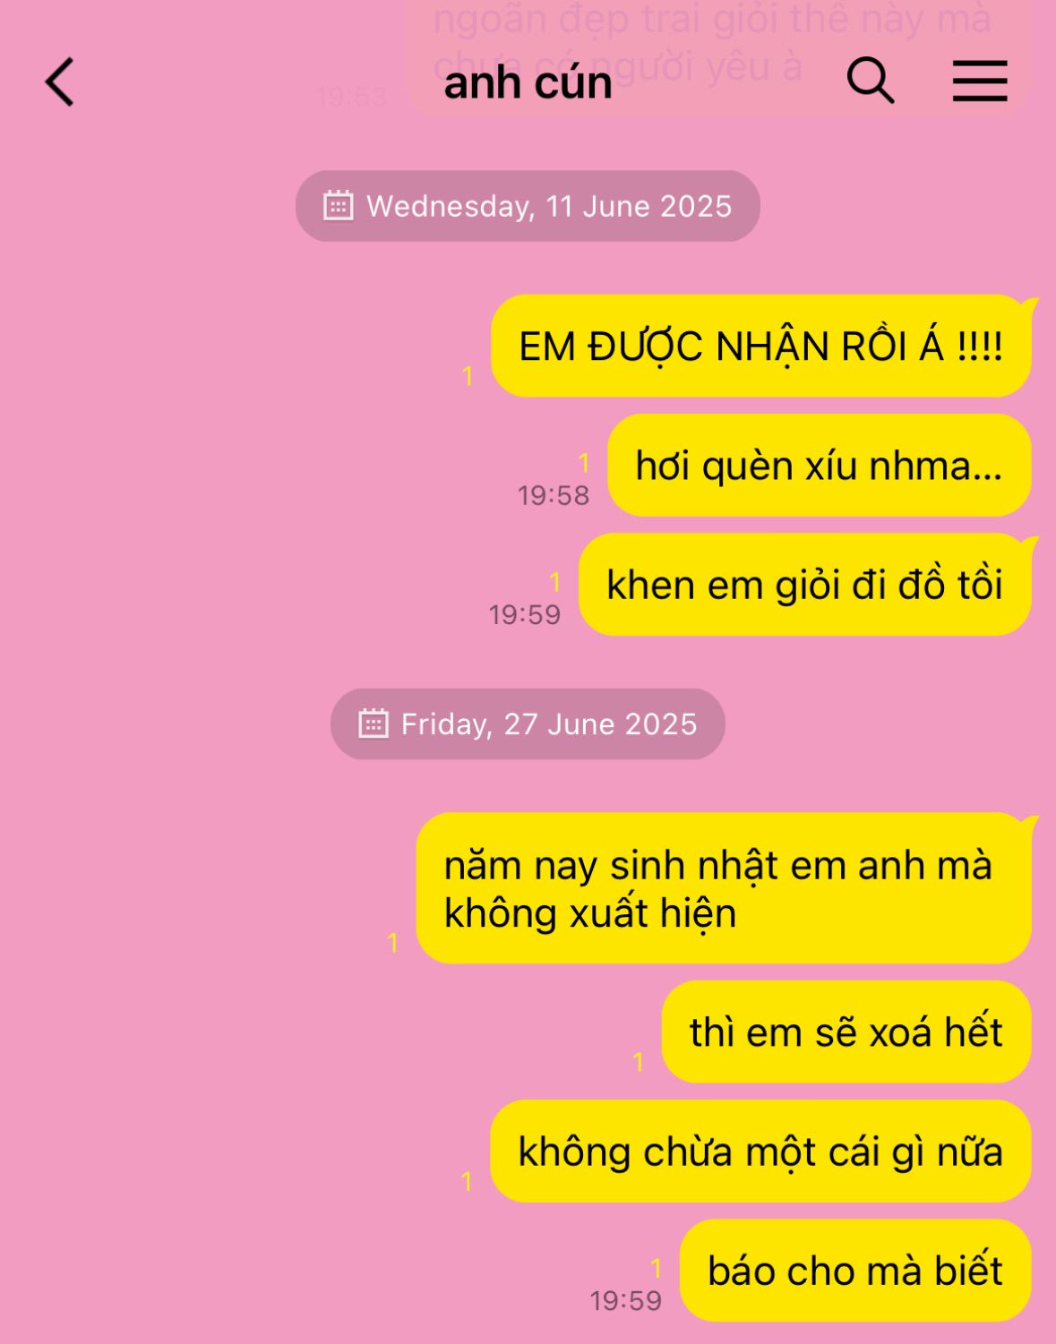
Task: Open the chat search magnifier
Action: pyautogui.click(x=871, y=81)
